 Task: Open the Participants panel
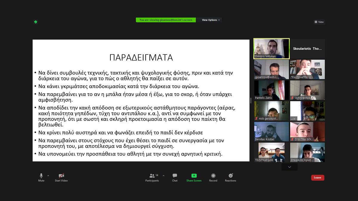(x=152, y=177)
